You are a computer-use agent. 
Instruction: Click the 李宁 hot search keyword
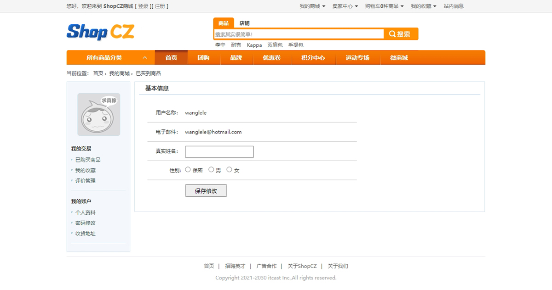coord(220,45)
